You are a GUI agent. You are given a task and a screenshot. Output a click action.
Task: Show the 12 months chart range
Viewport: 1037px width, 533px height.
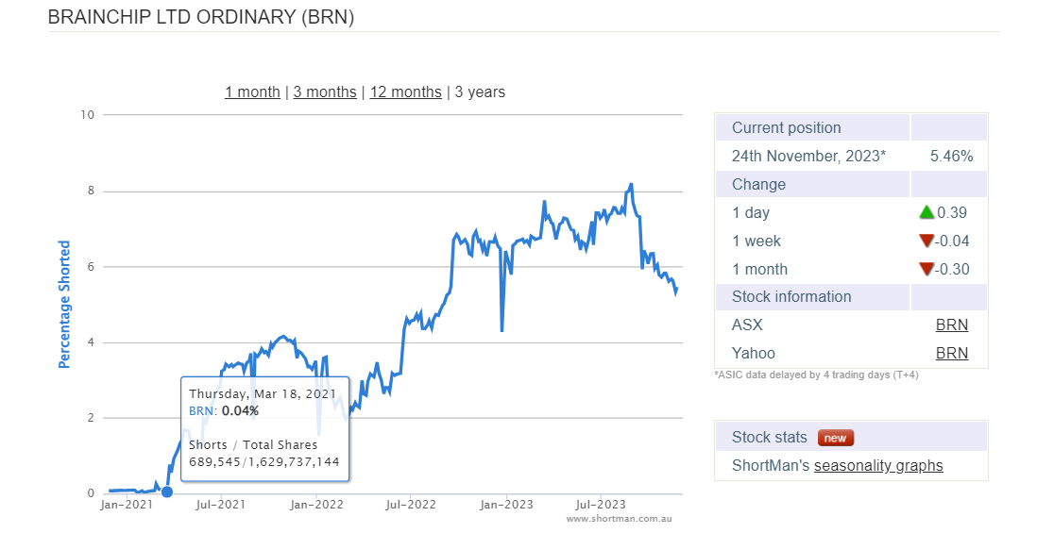405,92
